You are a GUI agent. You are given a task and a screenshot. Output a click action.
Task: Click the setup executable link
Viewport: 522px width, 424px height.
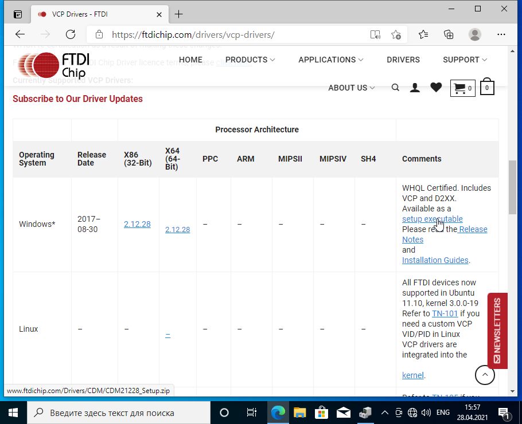point(432,219)
